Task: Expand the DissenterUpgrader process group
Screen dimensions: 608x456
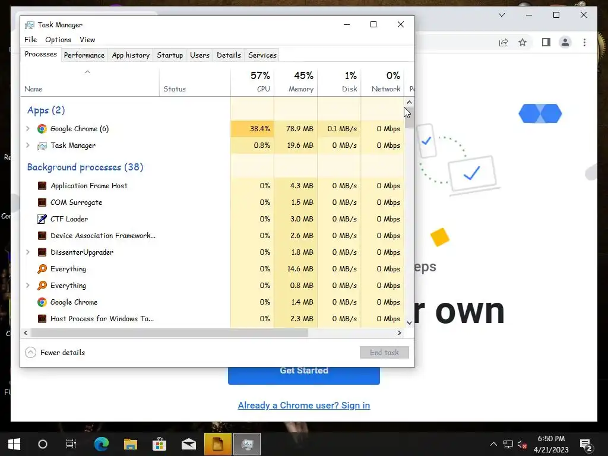Action: (27, 252)
